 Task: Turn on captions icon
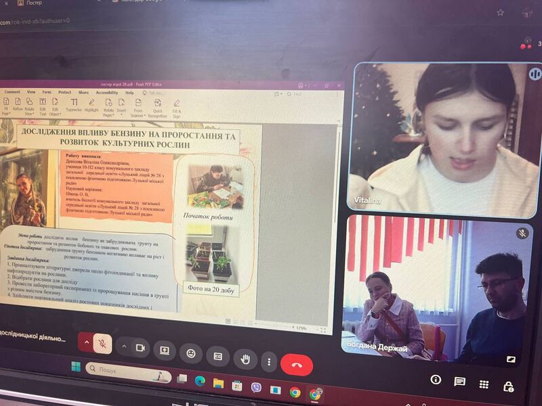[x=217, y=355]
